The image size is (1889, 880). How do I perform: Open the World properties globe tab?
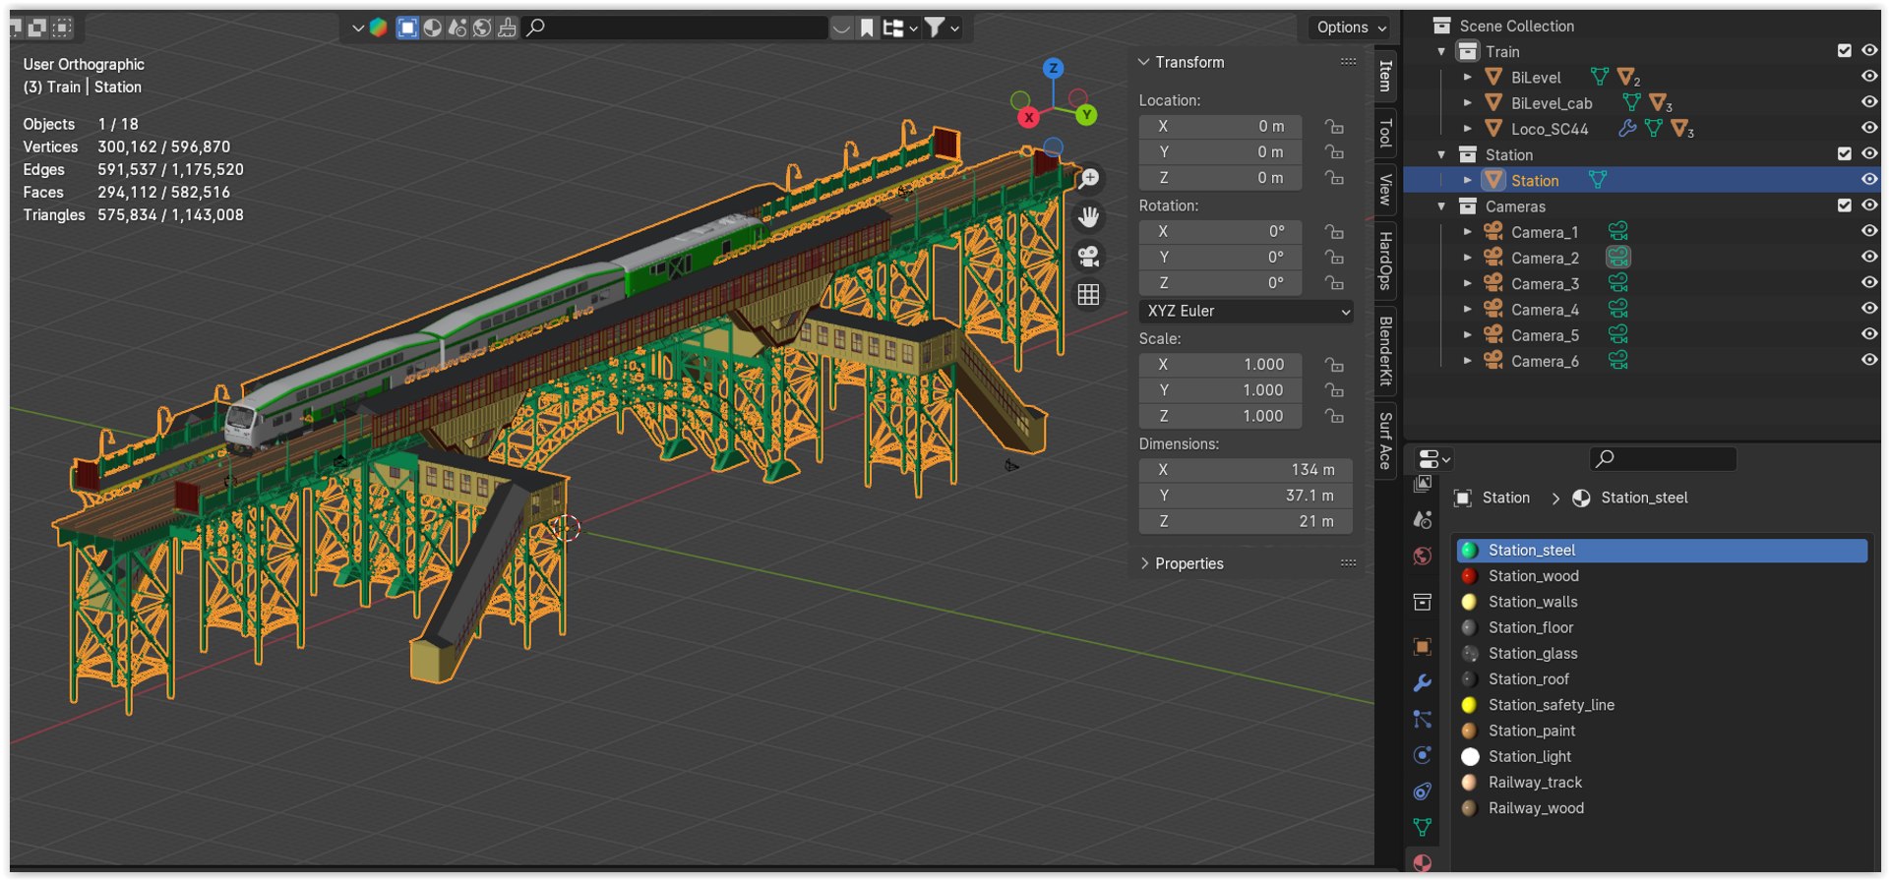point(1422,557)
